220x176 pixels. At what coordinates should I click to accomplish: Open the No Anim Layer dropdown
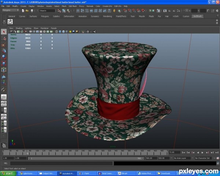[182, 158]
